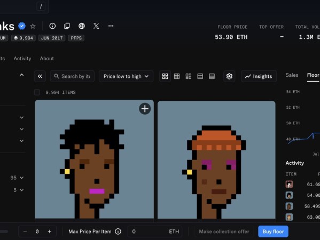
Task: Click Make collection offer button
Action: point(224,231)
